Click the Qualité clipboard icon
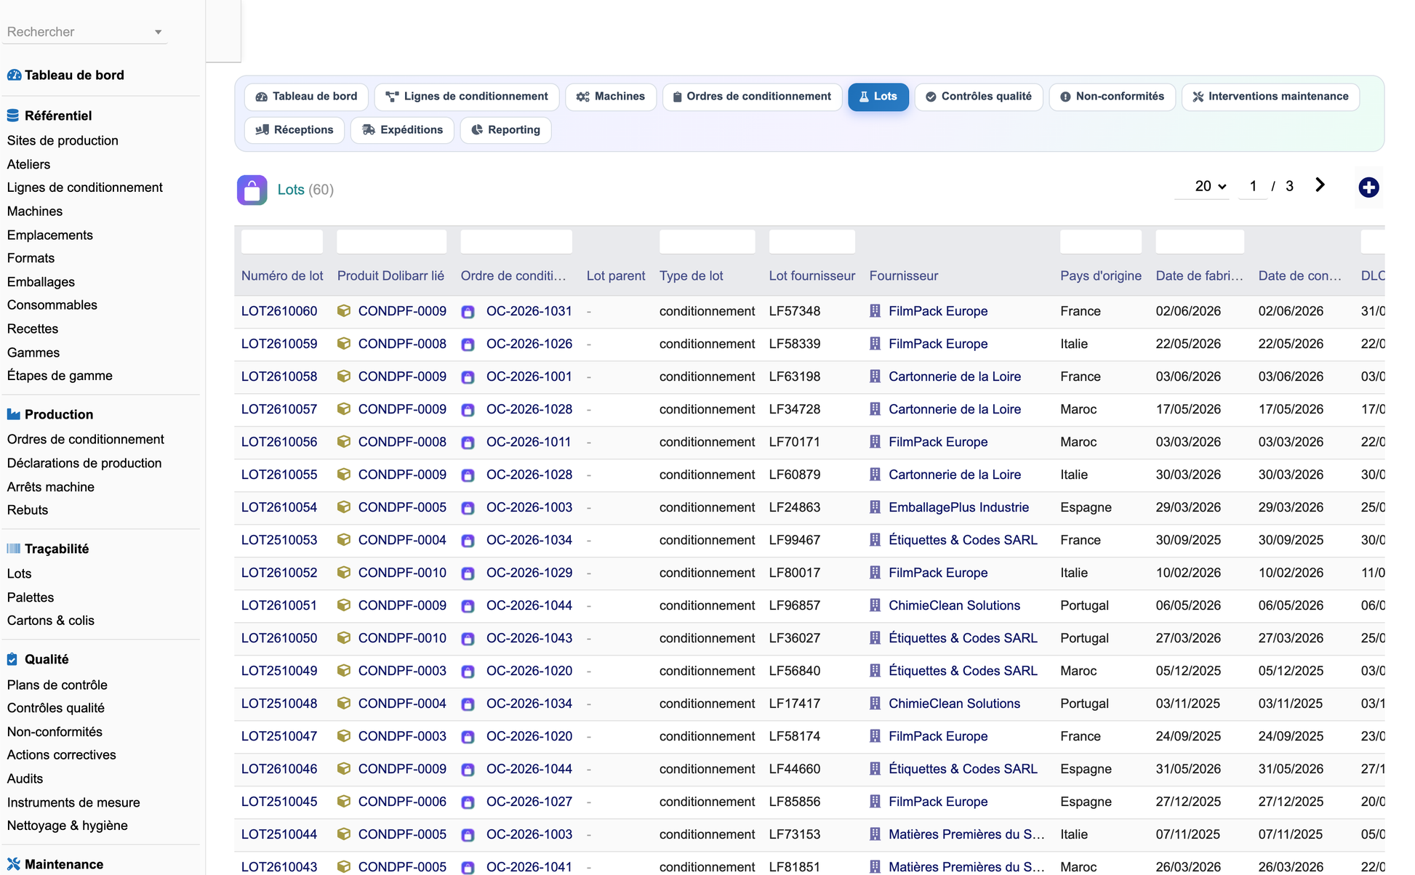The width and height of the screenshot is (1415, 875). coord(12,659)
